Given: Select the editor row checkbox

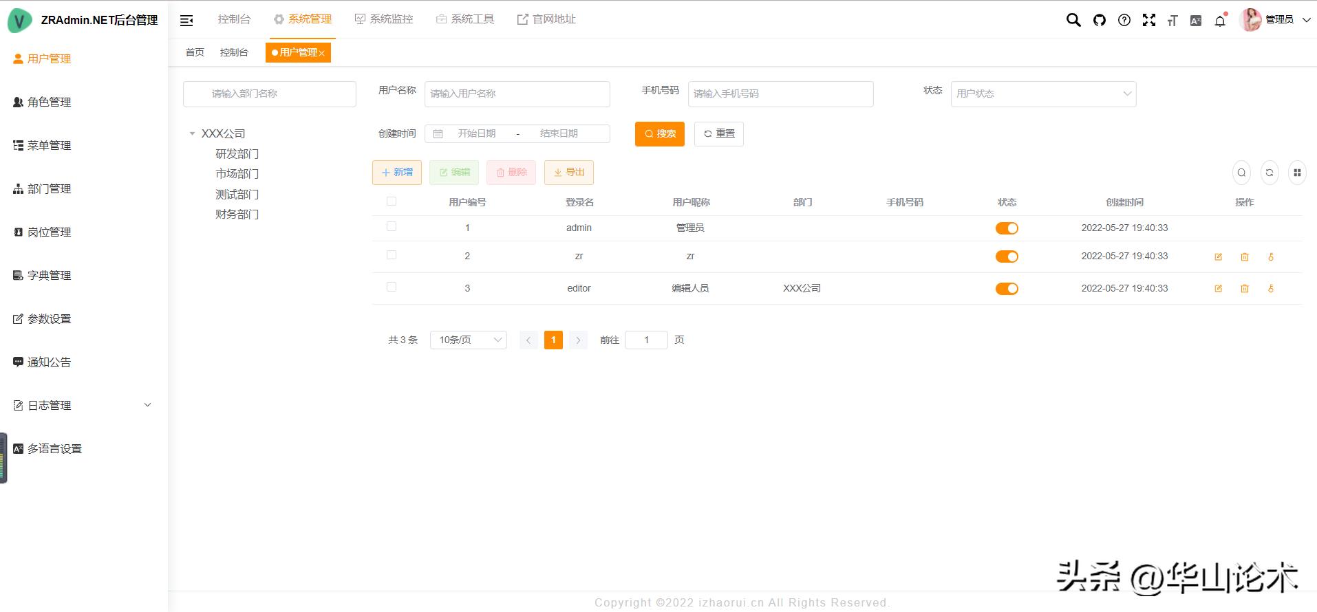Looking at the screenshot, I should click(392, 287).
